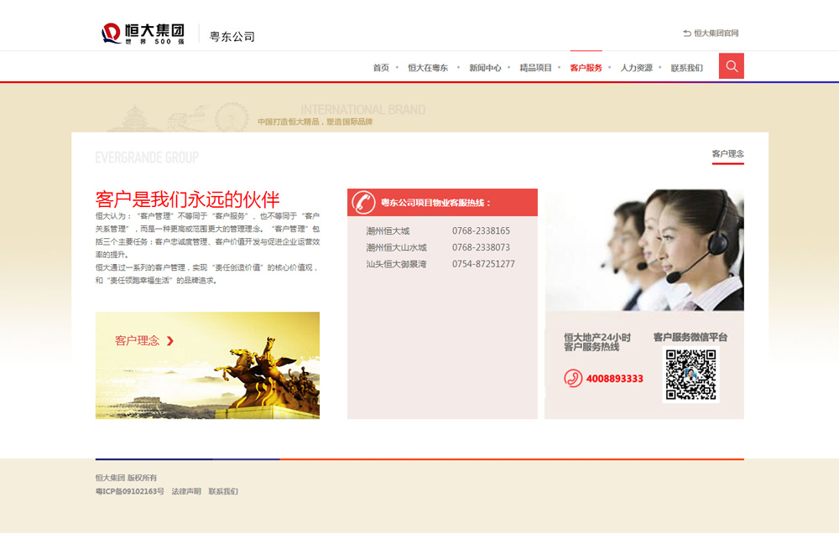The width and height of the screenshot is (839, 533).
Task: Click the 客户服务微信平台 label
Action: click(x=690, y=338)
